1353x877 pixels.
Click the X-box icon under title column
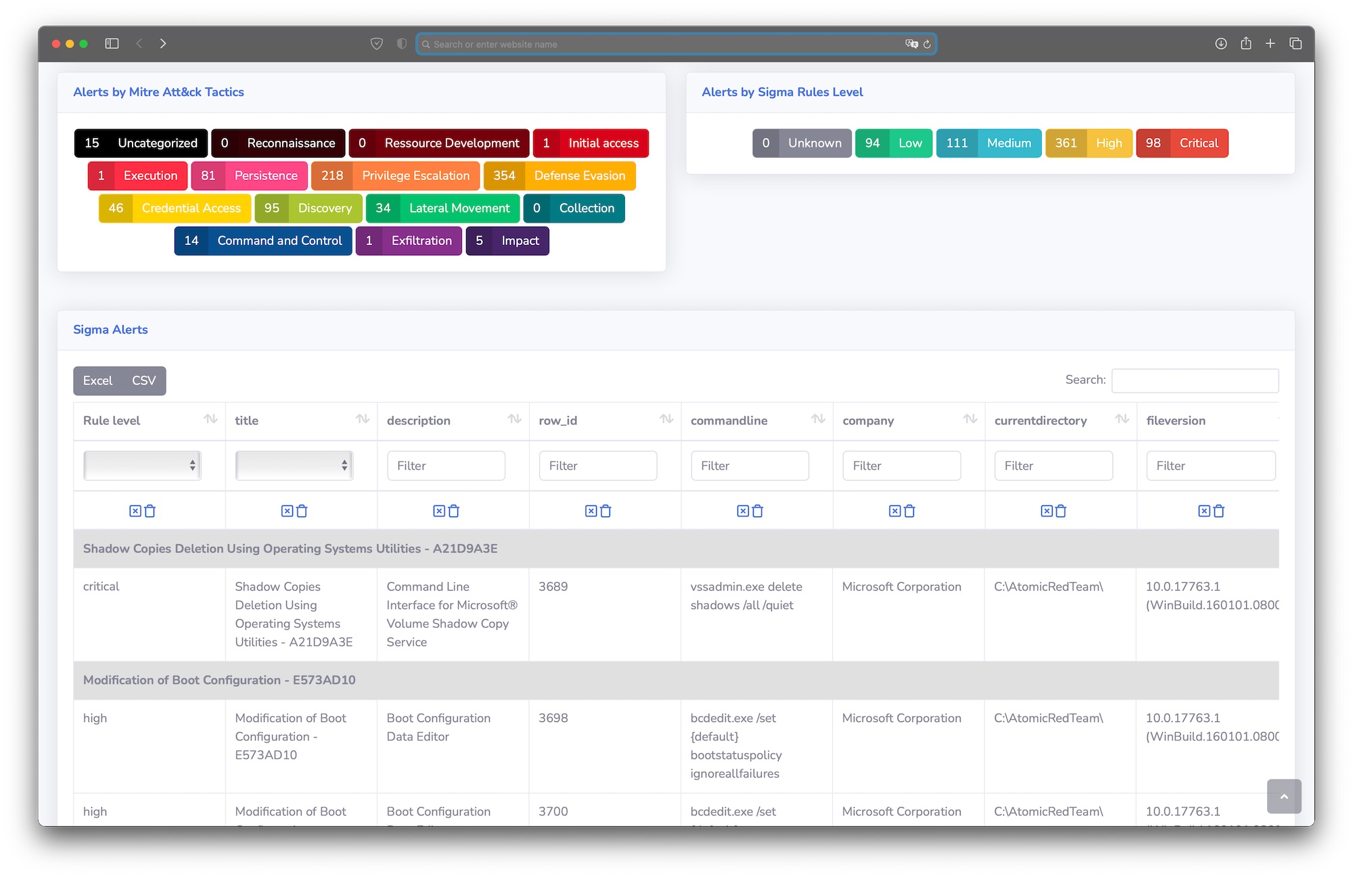click(287, 511)
